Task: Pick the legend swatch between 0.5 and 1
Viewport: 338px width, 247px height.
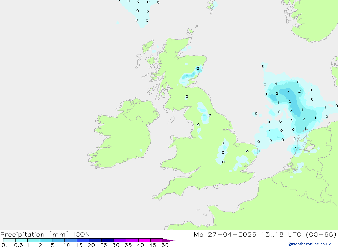Action: coord(22,240)
